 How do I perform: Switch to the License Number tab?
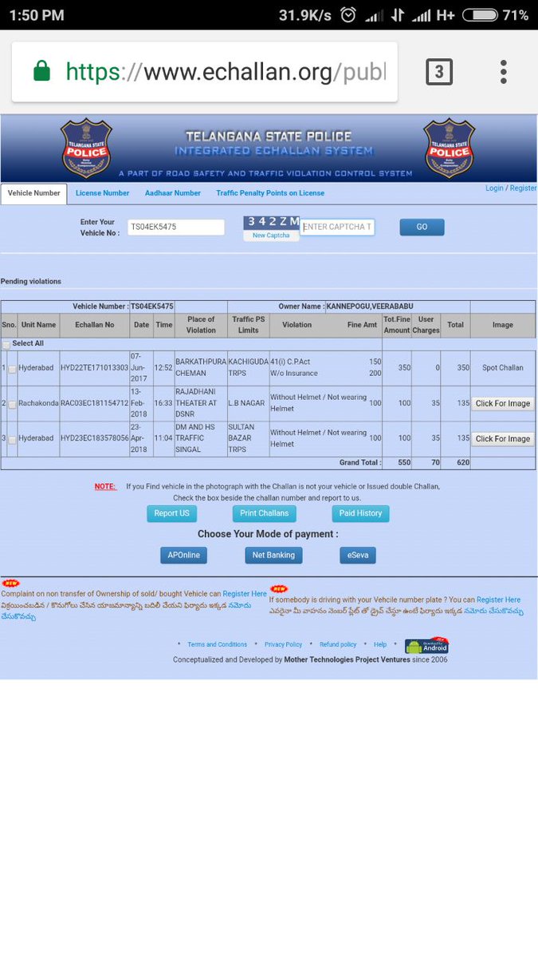coord(102,193)
